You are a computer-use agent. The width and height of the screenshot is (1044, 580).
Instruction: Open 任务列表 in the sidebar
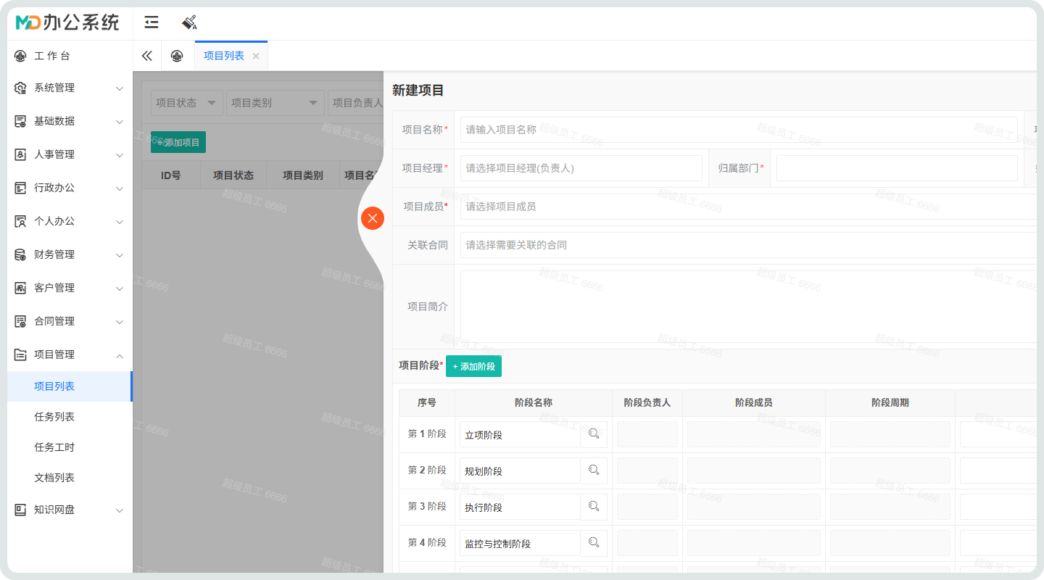pos(54,417)
